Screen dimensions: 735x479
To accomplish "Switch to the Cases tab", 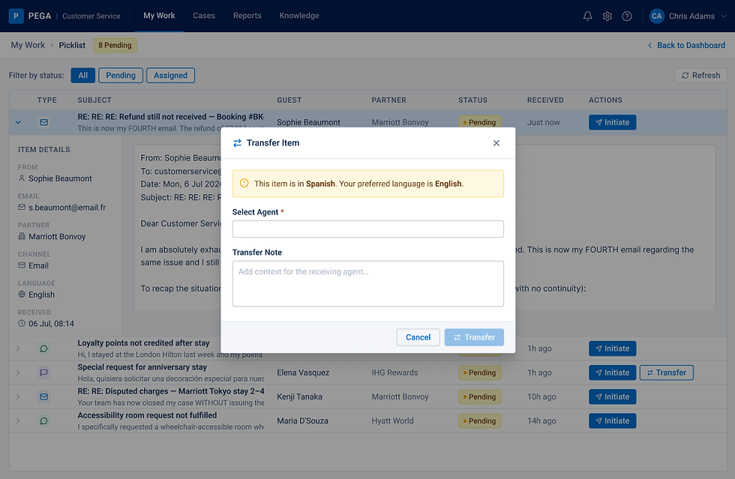I will pyautogui.click(x=204, y=16).
